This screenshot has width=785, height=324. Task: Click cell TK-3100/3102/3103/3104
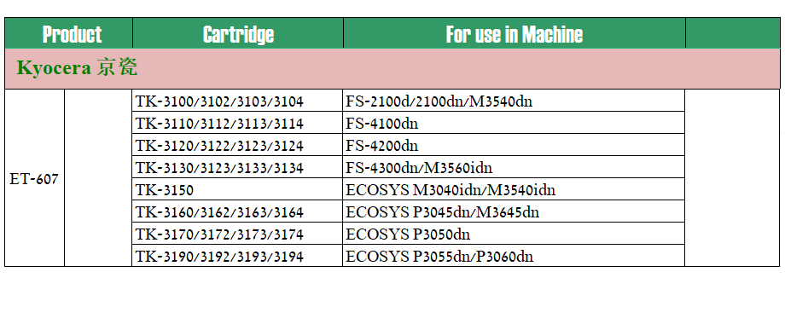pyautogui.click(x=237, y=101)
